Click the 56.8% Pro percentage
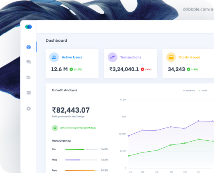The height and width of the screenshot is (173, 214). tap(105, 149)
